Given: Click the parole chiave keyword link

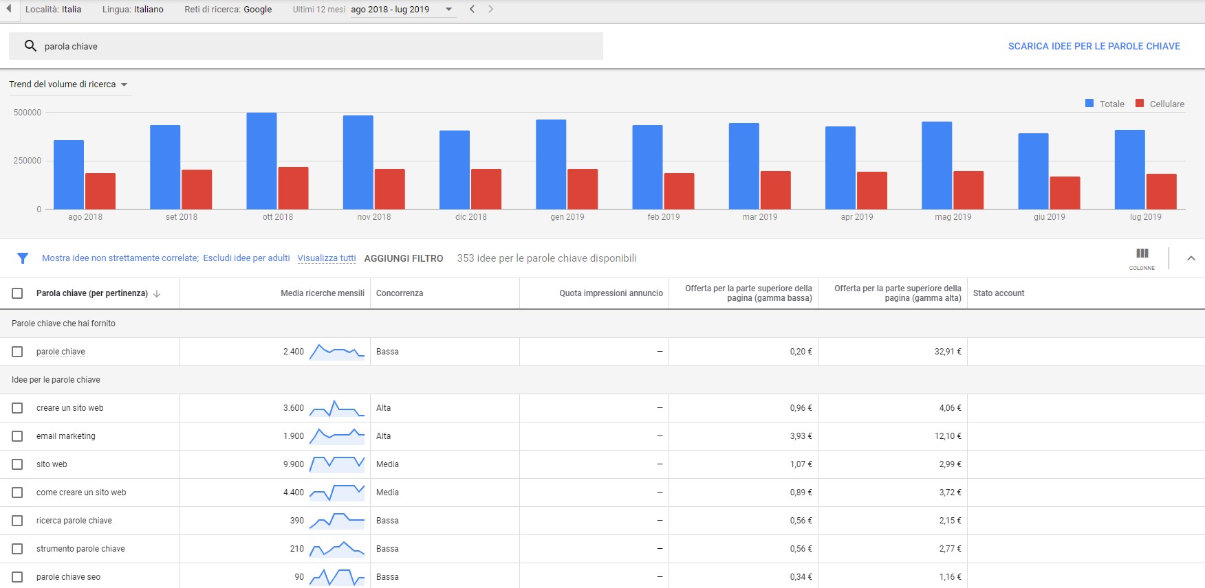Looking at the screenshot, I should pos(61,352).
